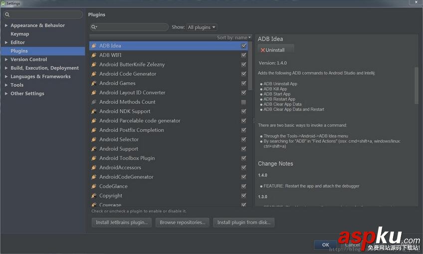Toggle Android NDK Support checkbox
The height and width of the screenshot is (254, 423).
tap(243, 111)
